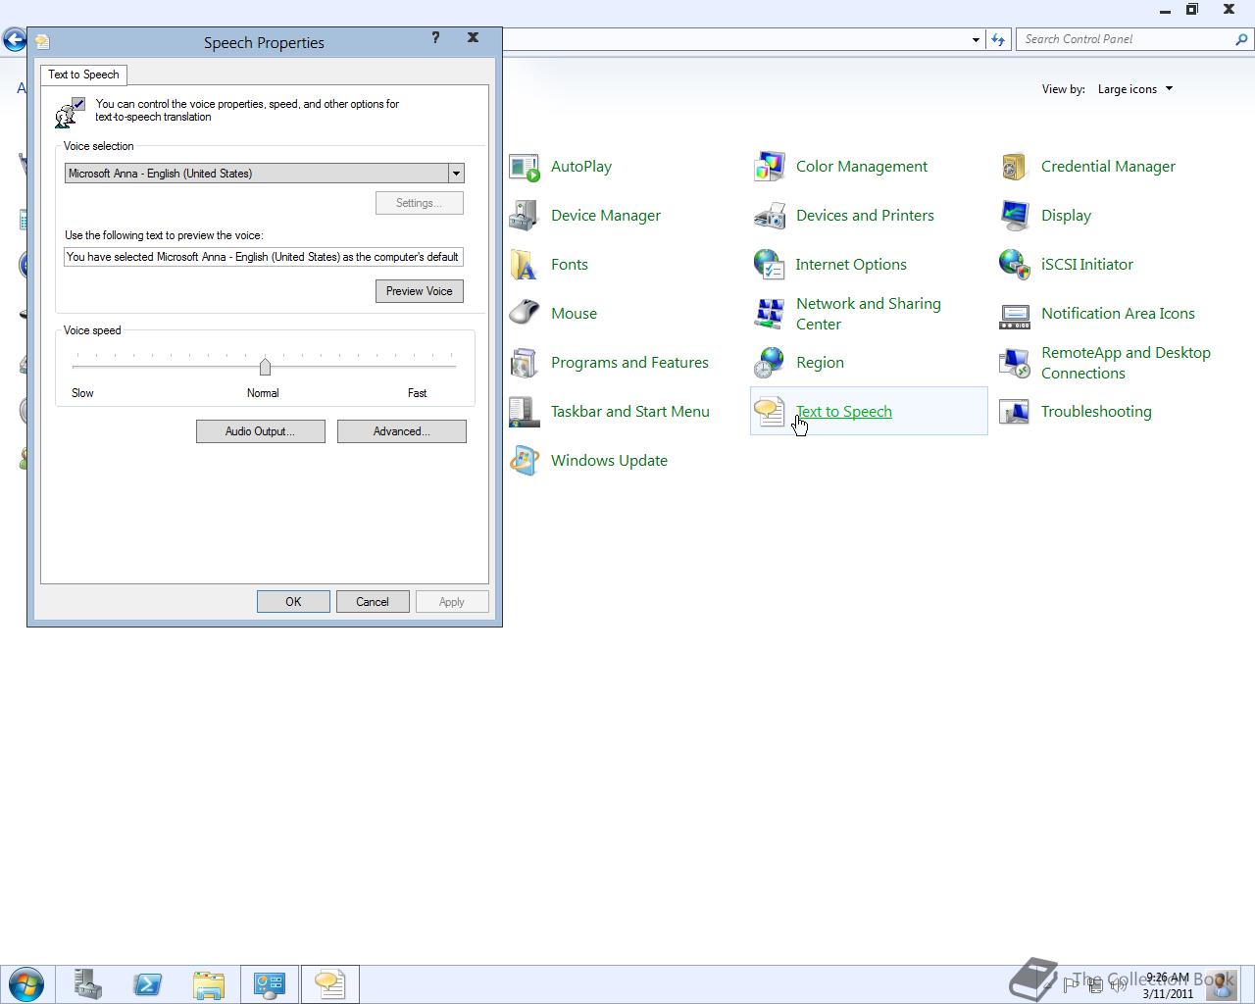Open the Display icon
Viewport: 1255px width, 1004px height.
coord(1015,216)
